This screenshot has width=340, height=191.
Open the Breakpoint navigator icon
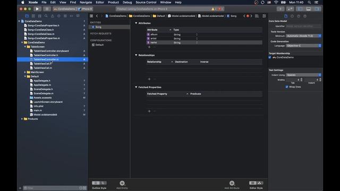pyautogui.click(x=72, y=16)
